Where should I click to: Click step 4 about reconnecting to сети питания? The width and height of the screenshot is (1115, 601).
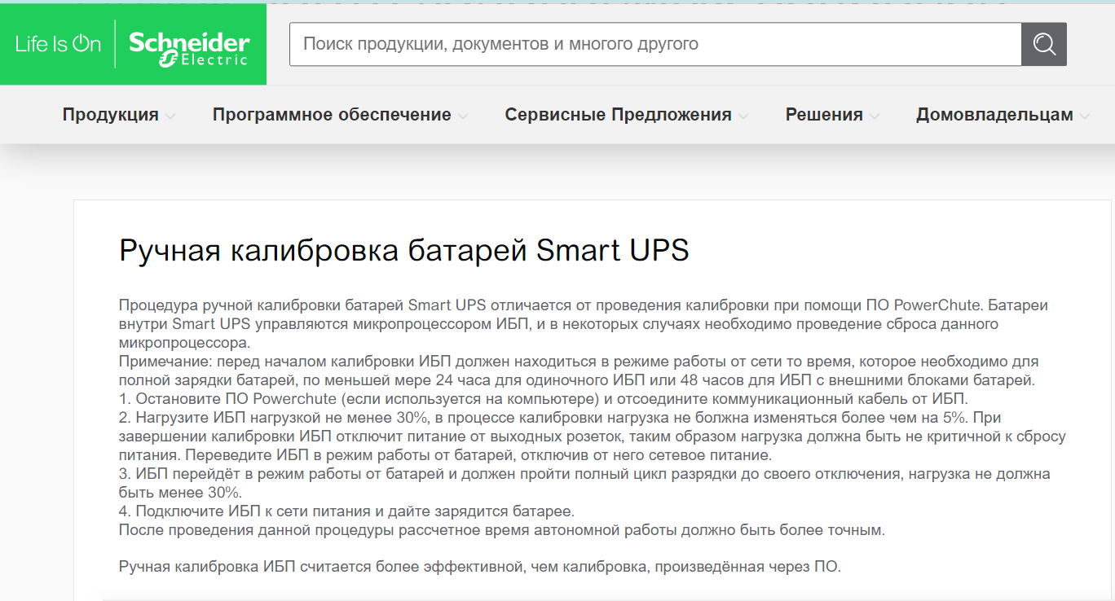click(x=346, y=511)
